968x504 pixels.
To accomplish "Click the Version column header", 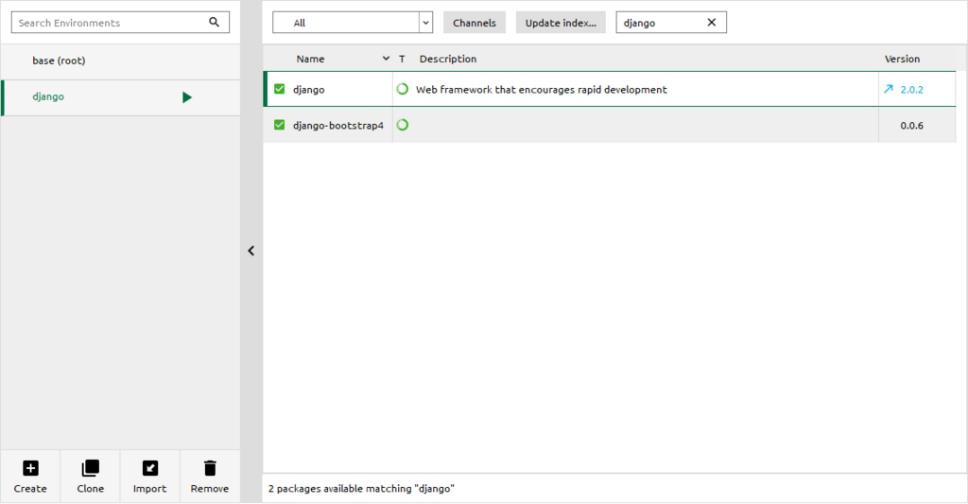I will [x=902, y=59].
